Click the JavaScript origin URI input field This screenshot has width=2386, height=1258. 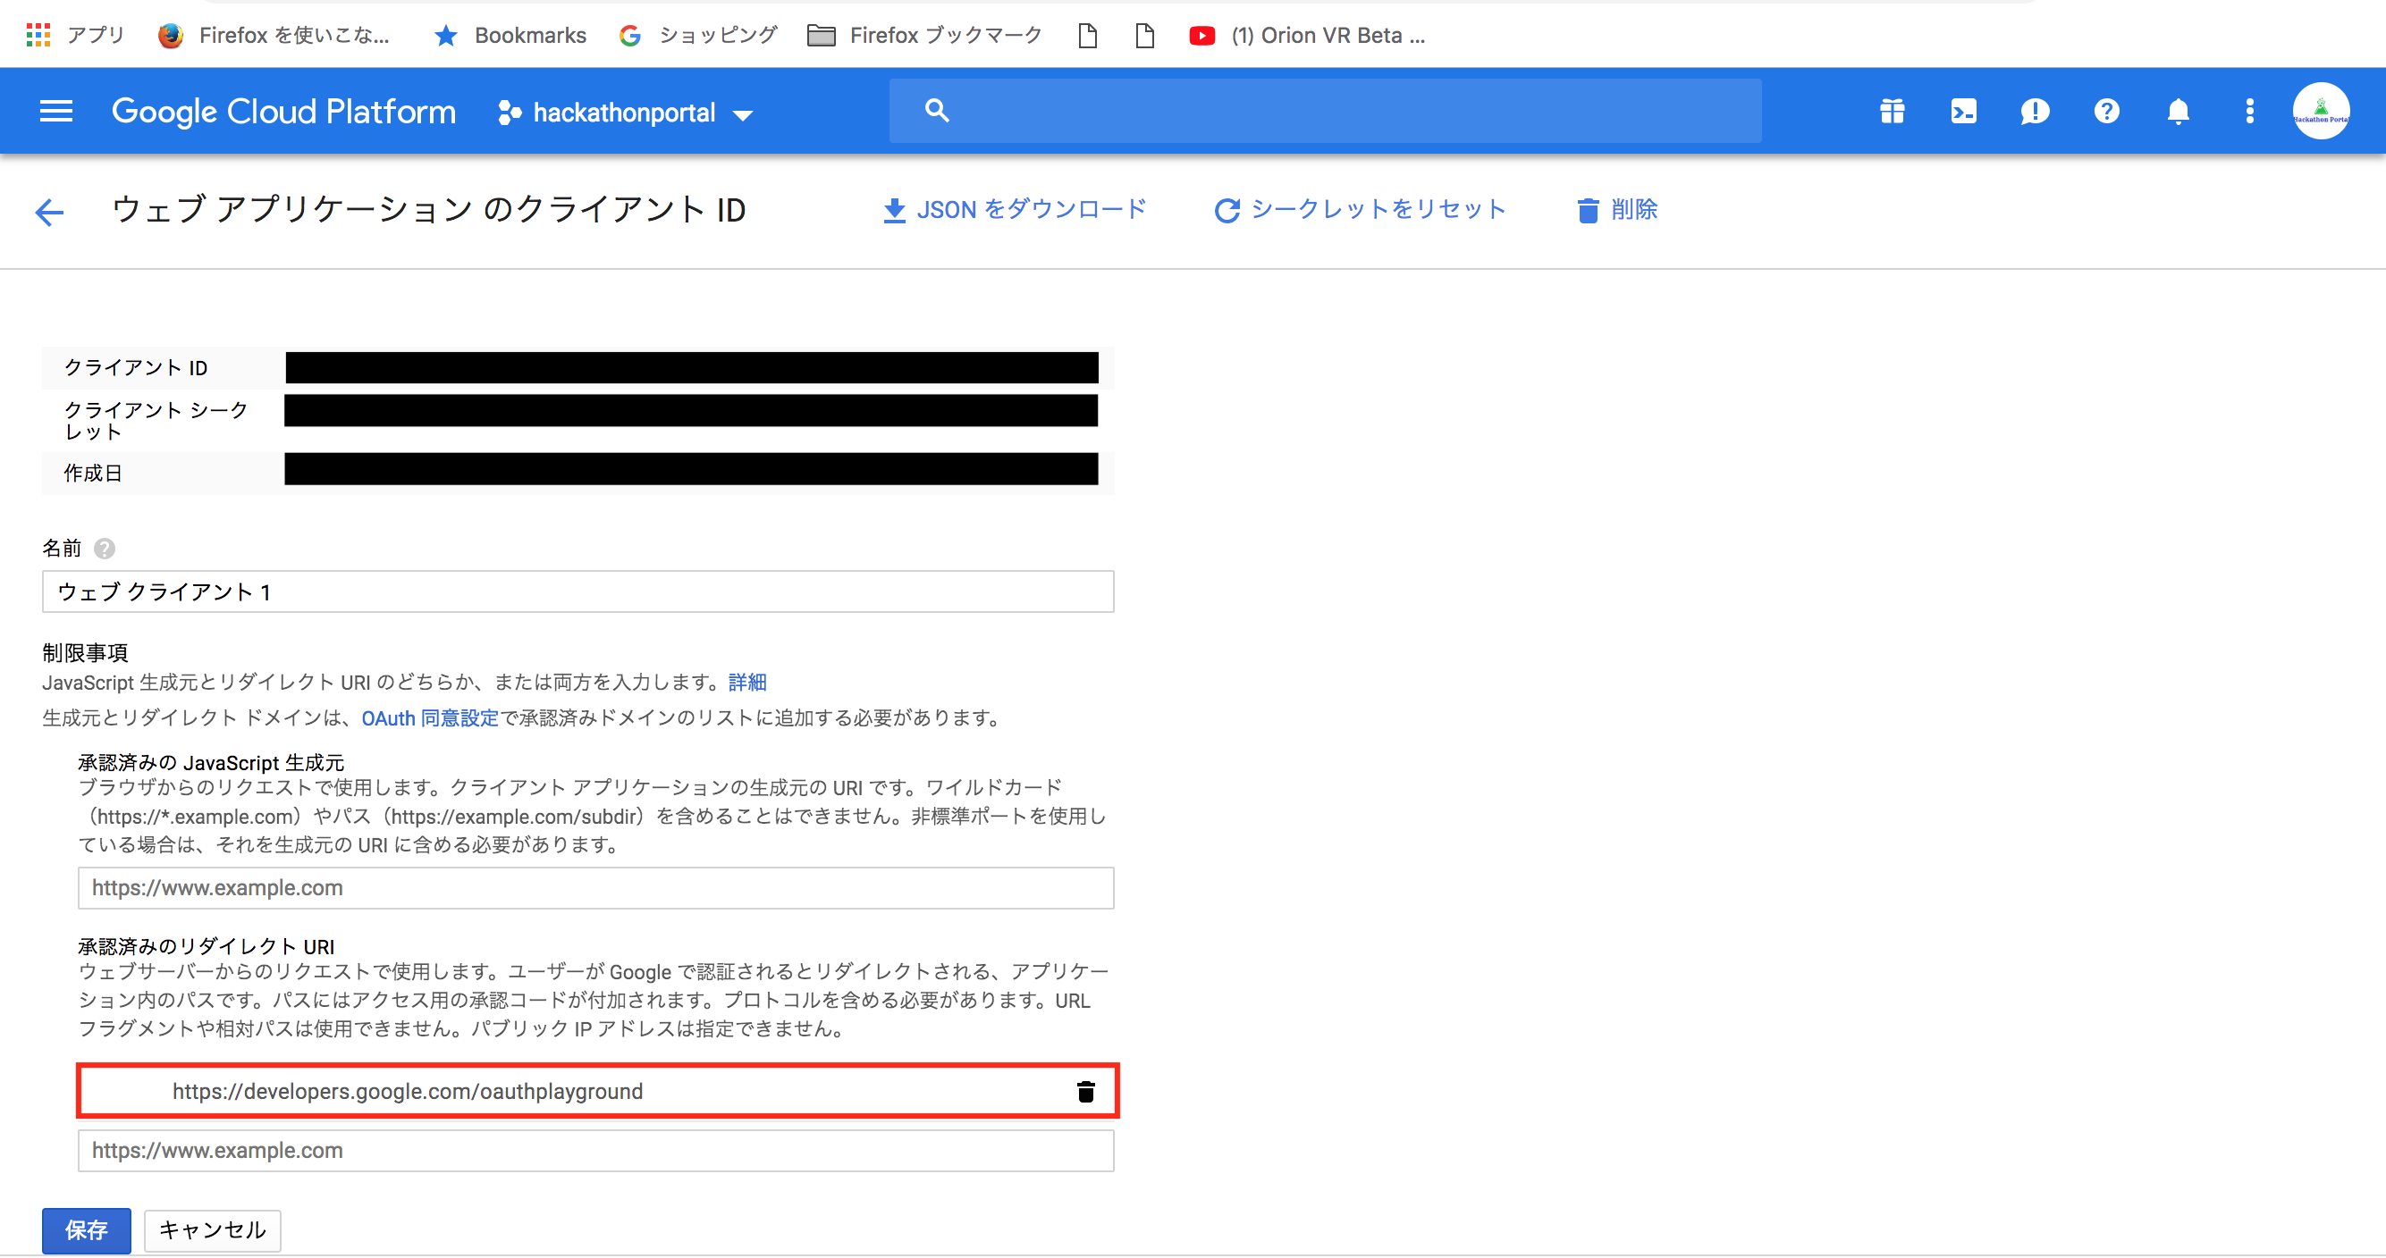click(595, 888)
